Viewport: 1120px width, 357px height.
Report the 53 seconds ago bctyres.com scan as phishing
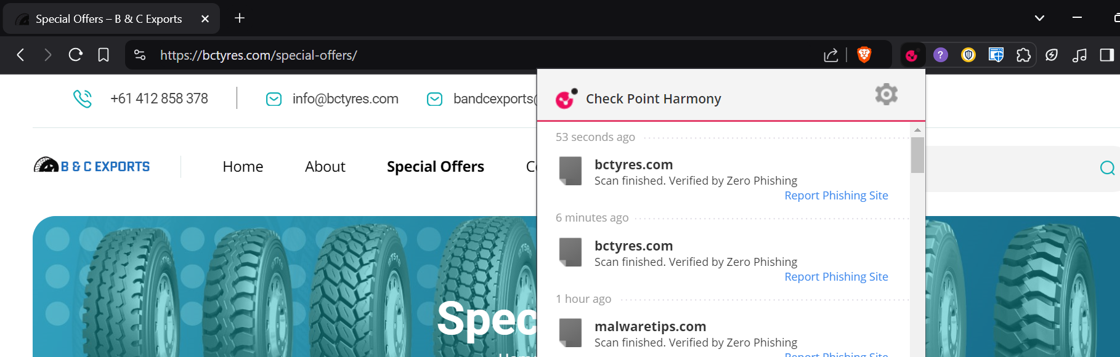(x=836, y=196)
